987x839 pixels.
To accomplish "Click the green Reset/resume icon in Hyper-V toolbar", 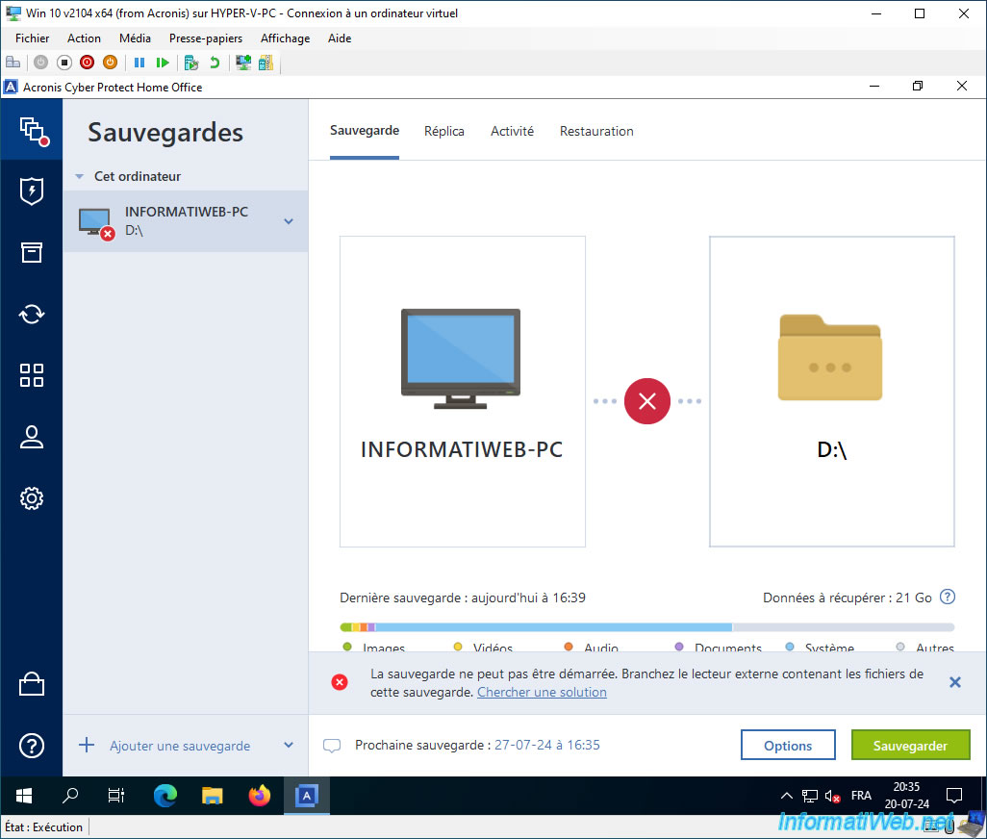I will pyautogui.click(x=163, y=63).
